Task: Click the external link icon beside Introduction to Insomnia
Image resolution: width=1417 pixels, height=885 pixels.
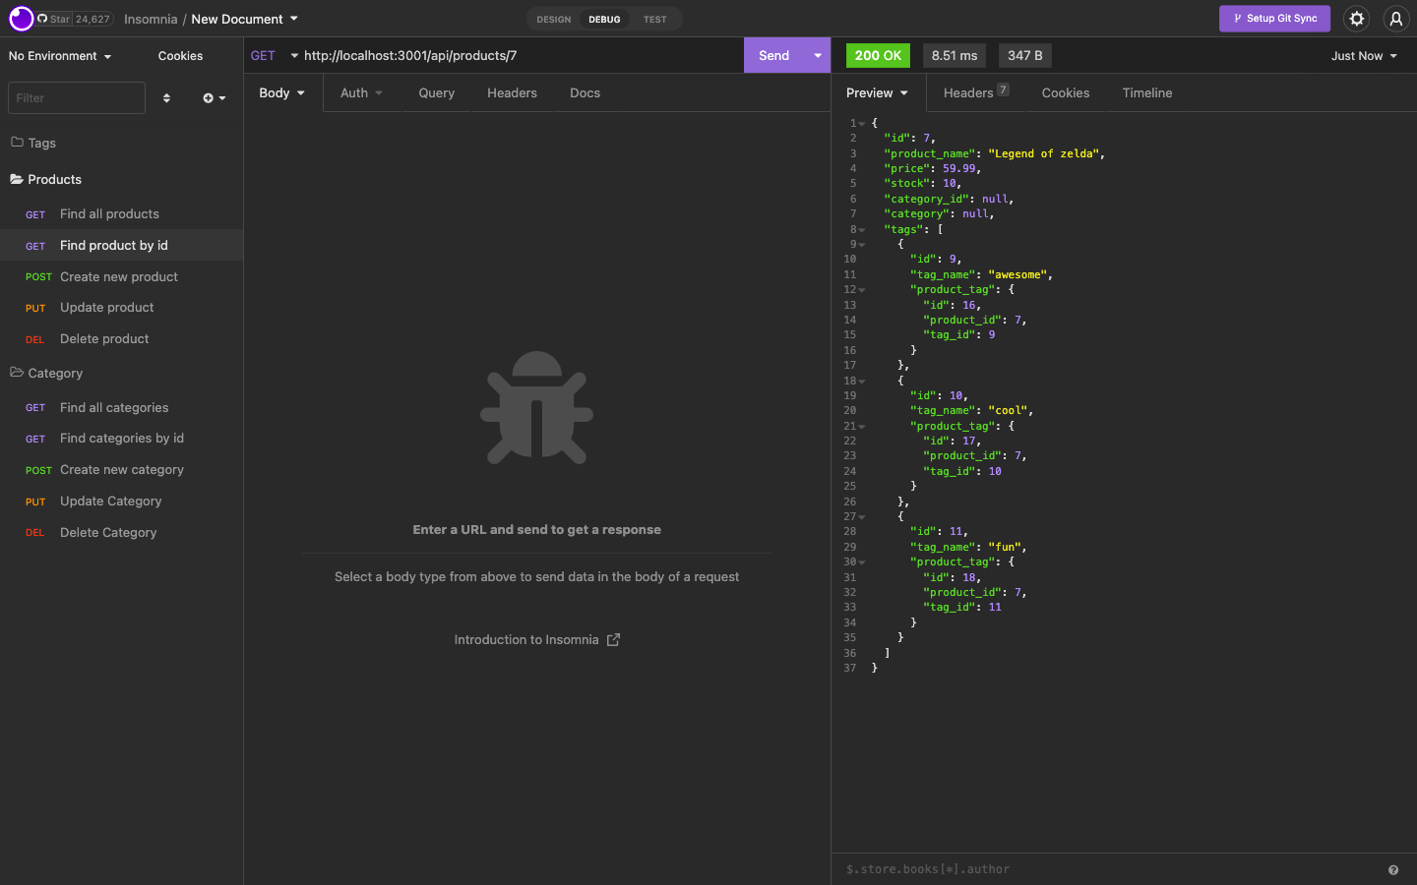Action: tap(613, 639)
